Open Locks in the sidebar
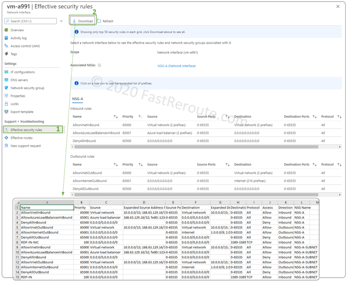 (15, 104)
